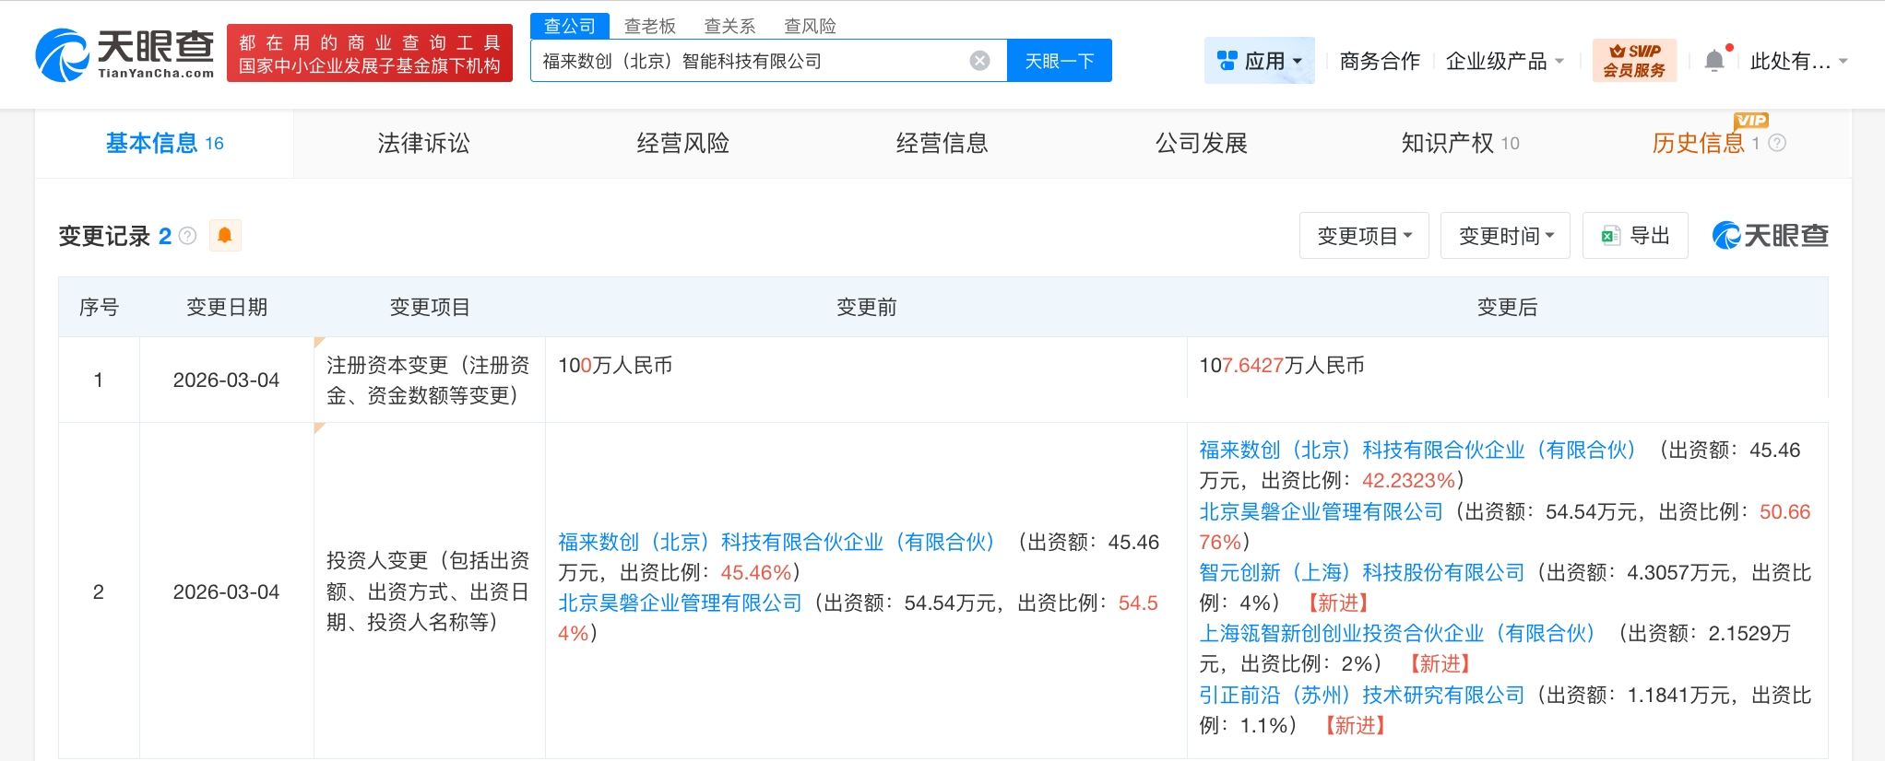Click the 变更项目 column header
The width and height of the screenshot is (1885, 761).
click(x=430, y=307)
